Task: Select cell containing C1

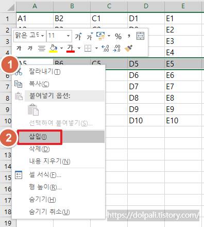Action: 109,19
